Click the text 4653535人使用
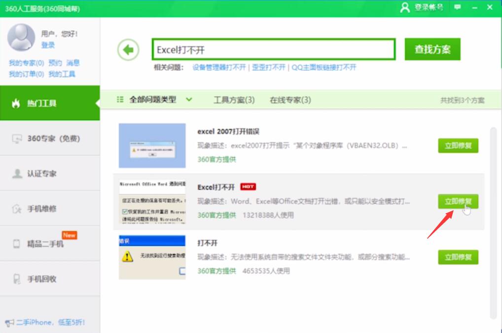The height and width of the screenshot is (333, 502). point(266,271)
